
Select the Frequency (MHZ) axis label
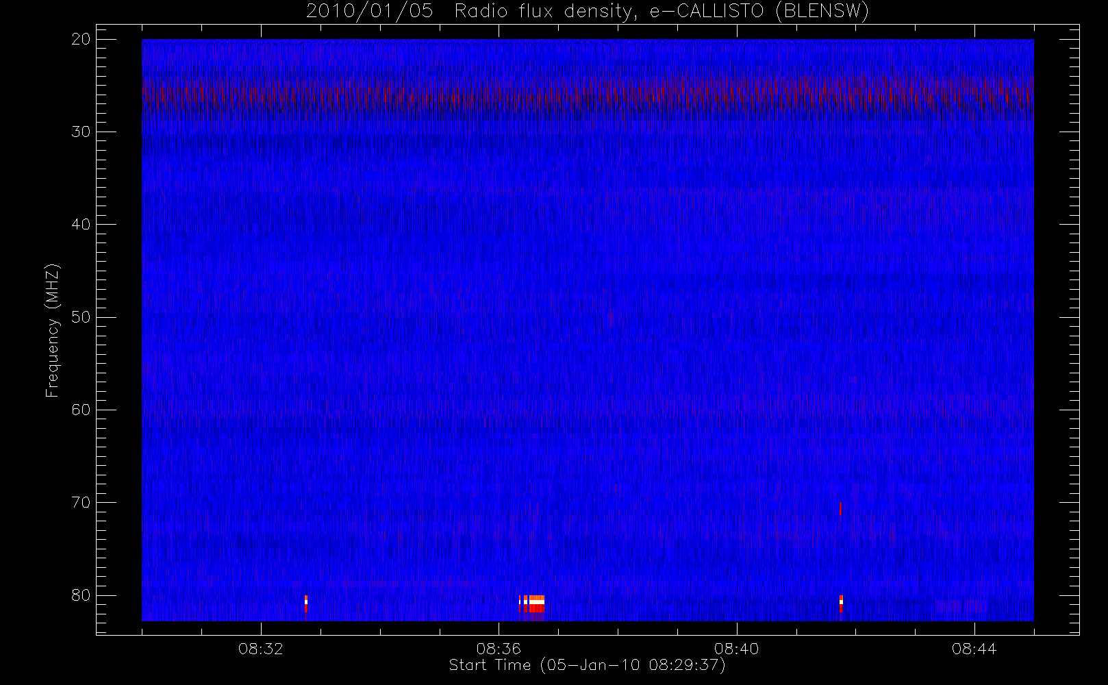52,330
